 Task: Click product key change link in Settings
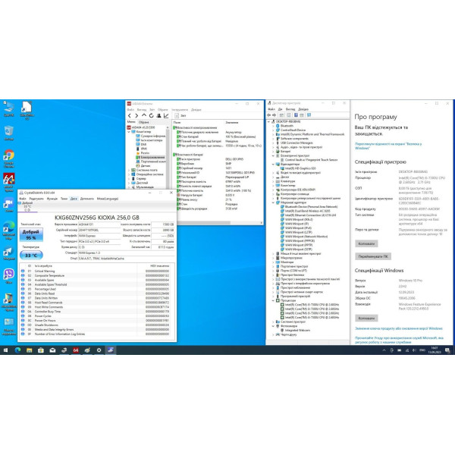(x=399, y=328)
